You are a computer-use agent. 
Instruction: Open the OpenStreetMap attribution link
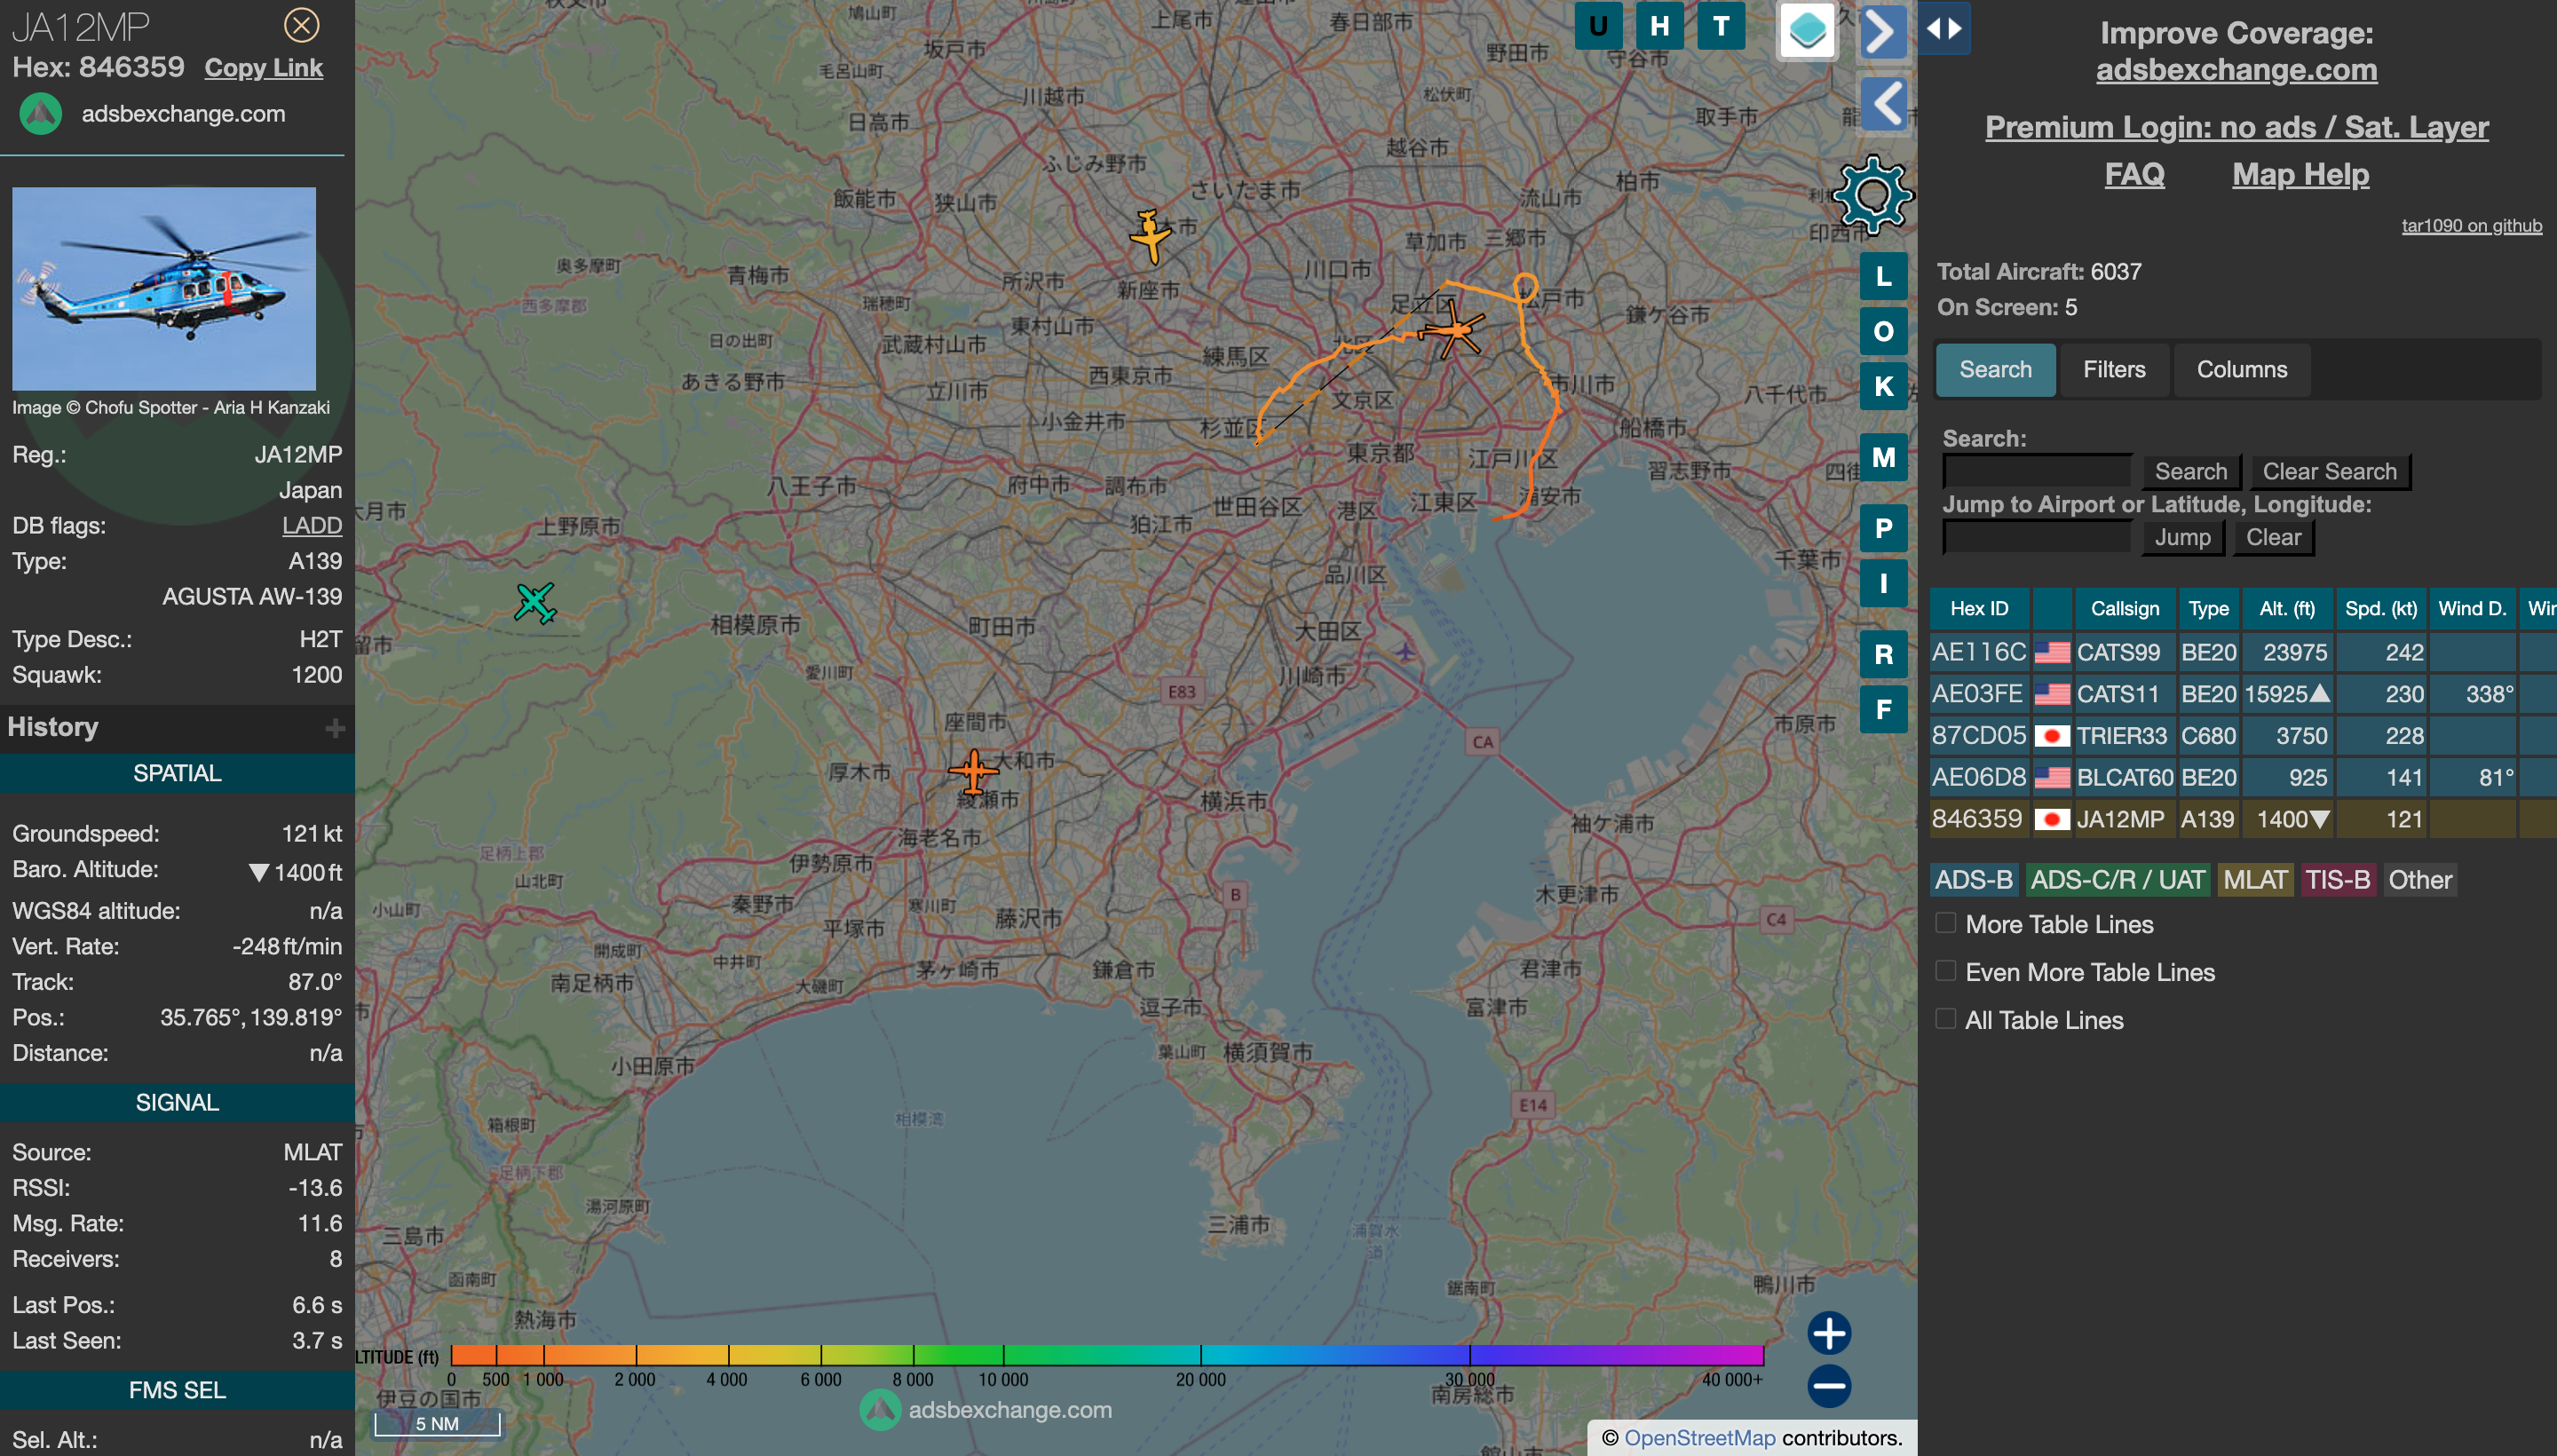click(x=1699, y=1438)
